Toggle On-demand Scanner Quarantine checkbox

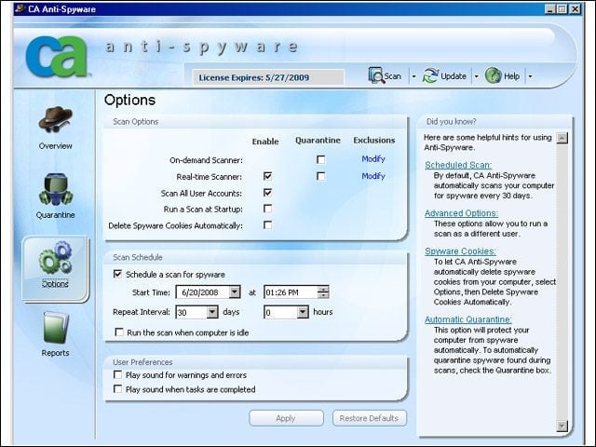320,159
